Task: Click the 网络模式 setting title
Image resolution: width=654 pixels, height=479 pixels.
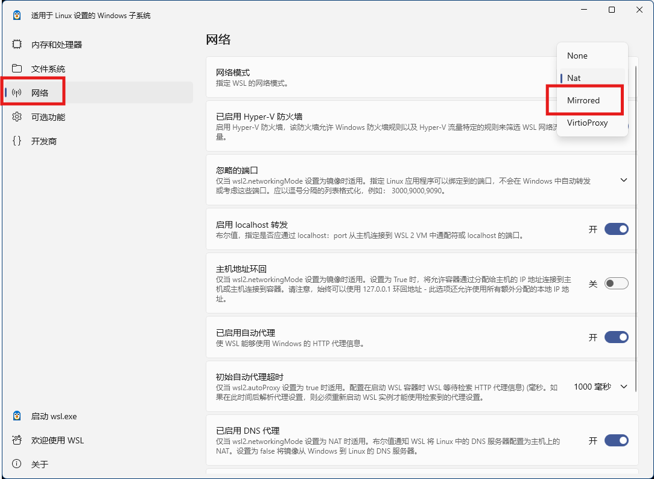Action: pyautogui.click(x=233, y=72)
